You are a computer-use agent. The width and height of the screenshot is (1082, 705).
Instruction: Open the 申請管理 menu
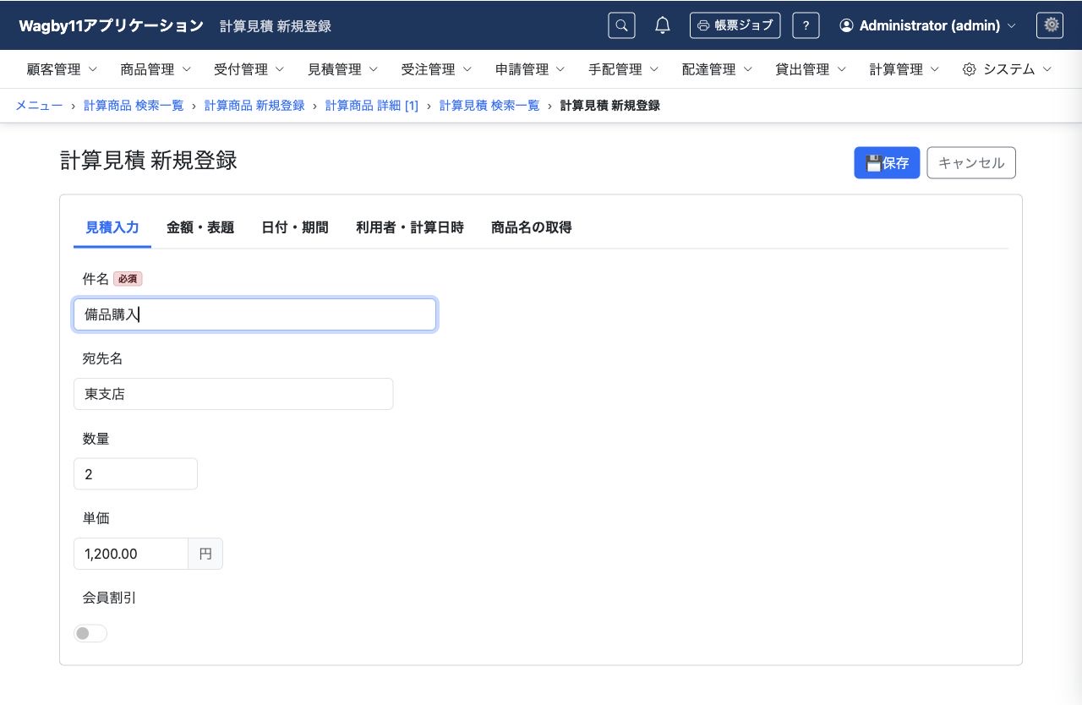pos(530,69)
